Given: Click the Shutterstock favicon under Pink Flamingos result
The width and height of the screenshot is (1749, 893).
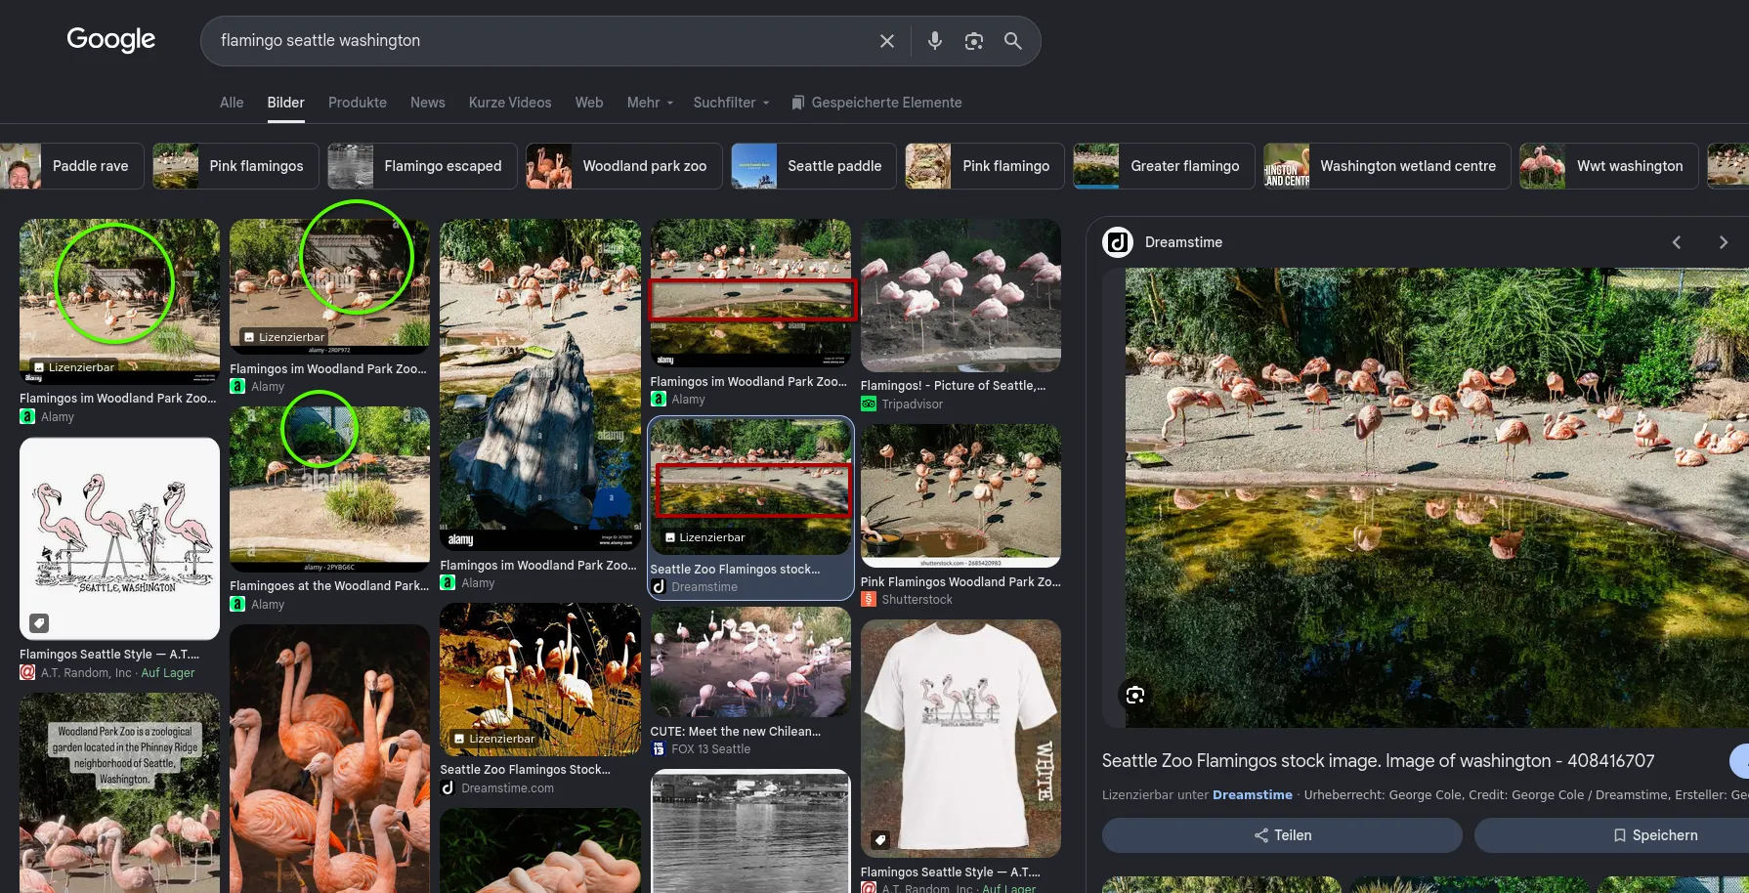Looking at the screenshot, I should pos(869,600).
